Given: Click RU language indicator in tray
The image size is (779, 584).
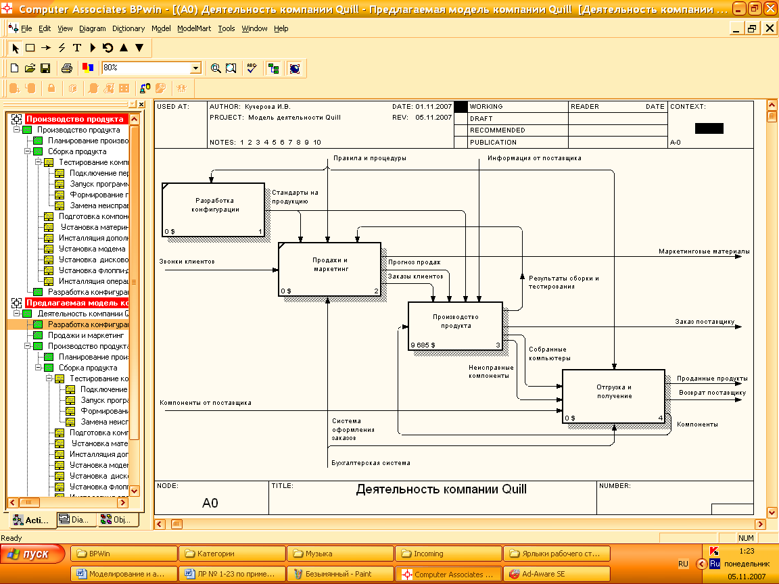Looking at the screenshot, I should coord(683,564).
